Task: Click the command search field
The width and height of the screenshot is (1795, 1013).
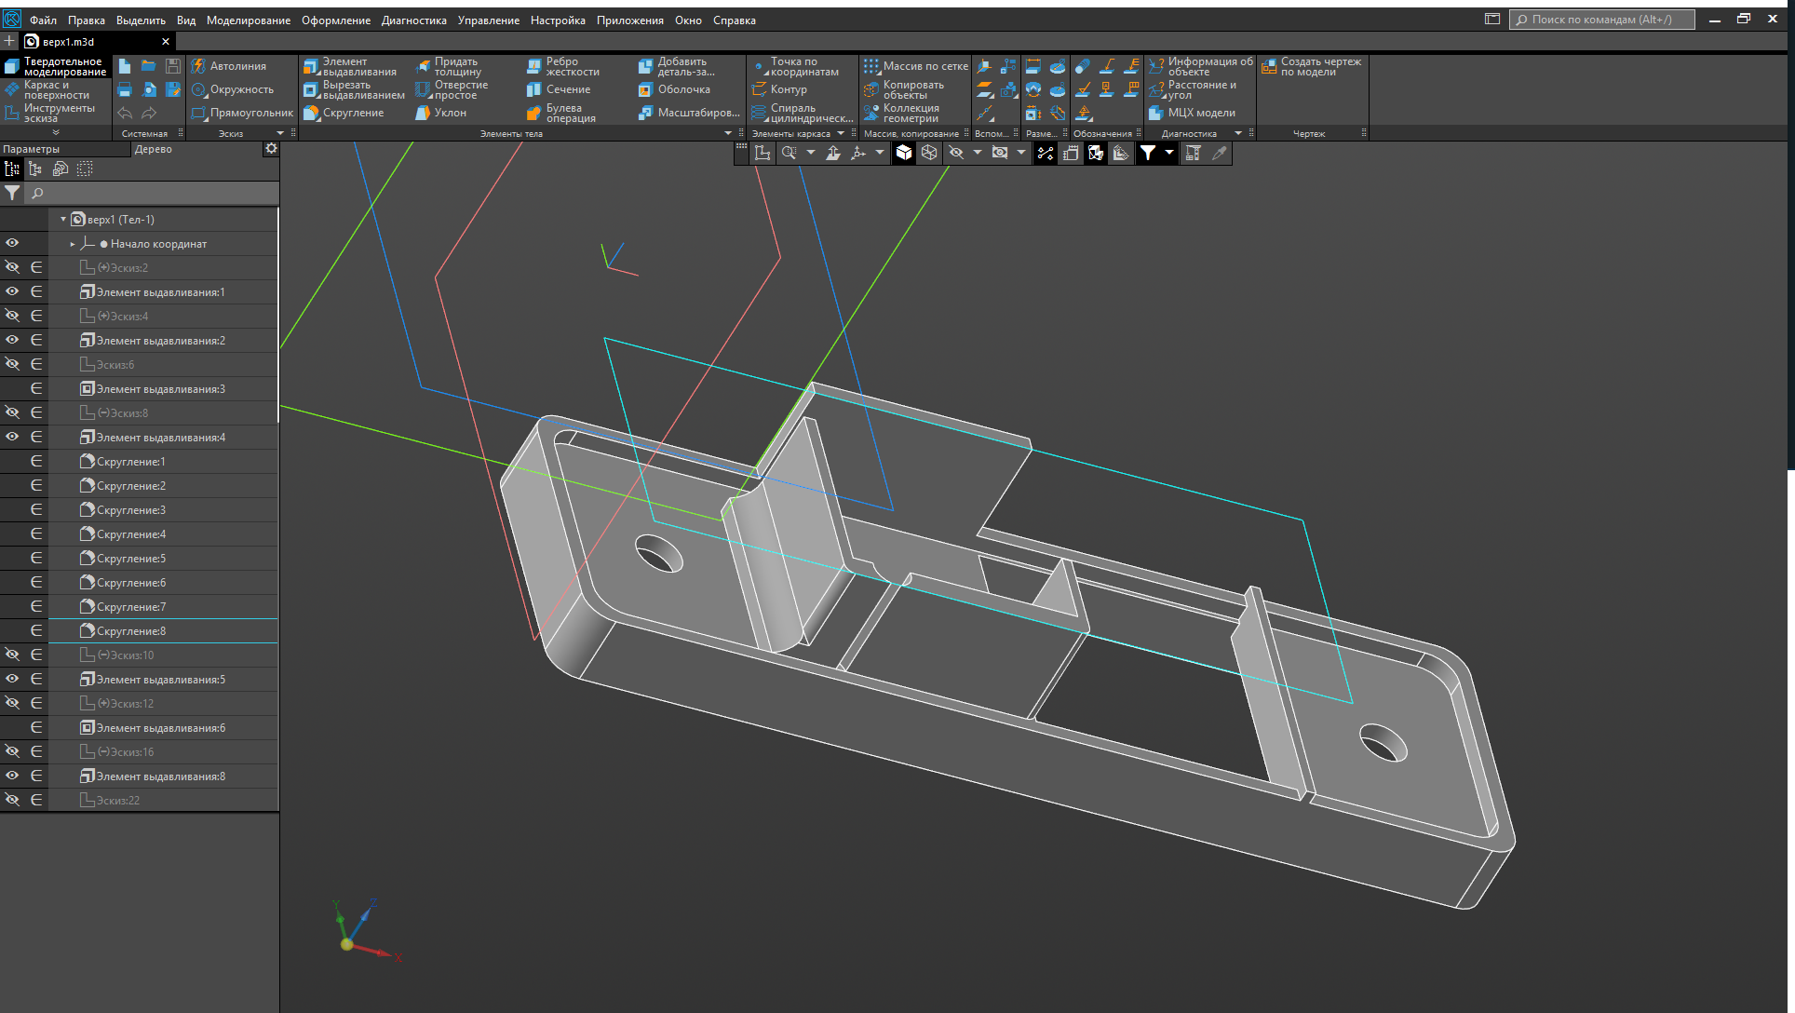Action: pyautogui.click(x=1601, y=20)
